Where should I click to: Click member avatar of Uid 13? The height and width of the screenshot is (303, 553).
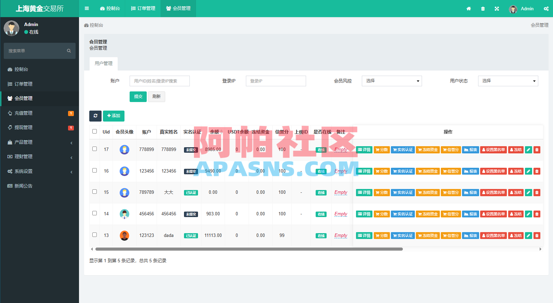[x=124, y=236]
